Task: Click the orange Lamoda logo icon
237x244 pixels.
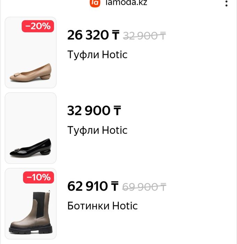Action: tap(95, 3)
